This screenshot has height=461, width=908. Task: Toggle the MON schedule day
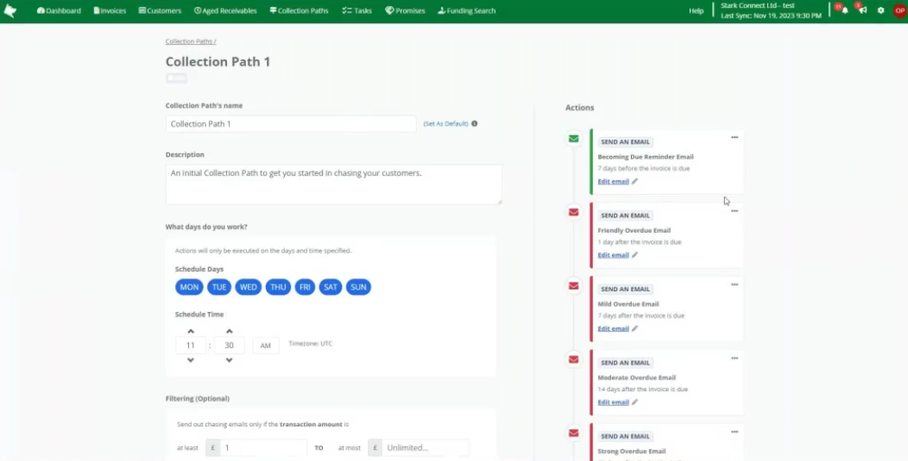pos(189,287)
